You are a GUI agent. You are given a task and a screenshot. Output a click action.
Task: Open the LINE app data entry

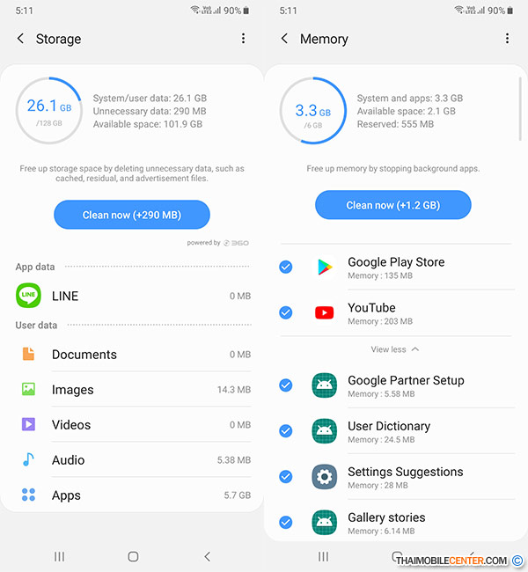(132, 296)
